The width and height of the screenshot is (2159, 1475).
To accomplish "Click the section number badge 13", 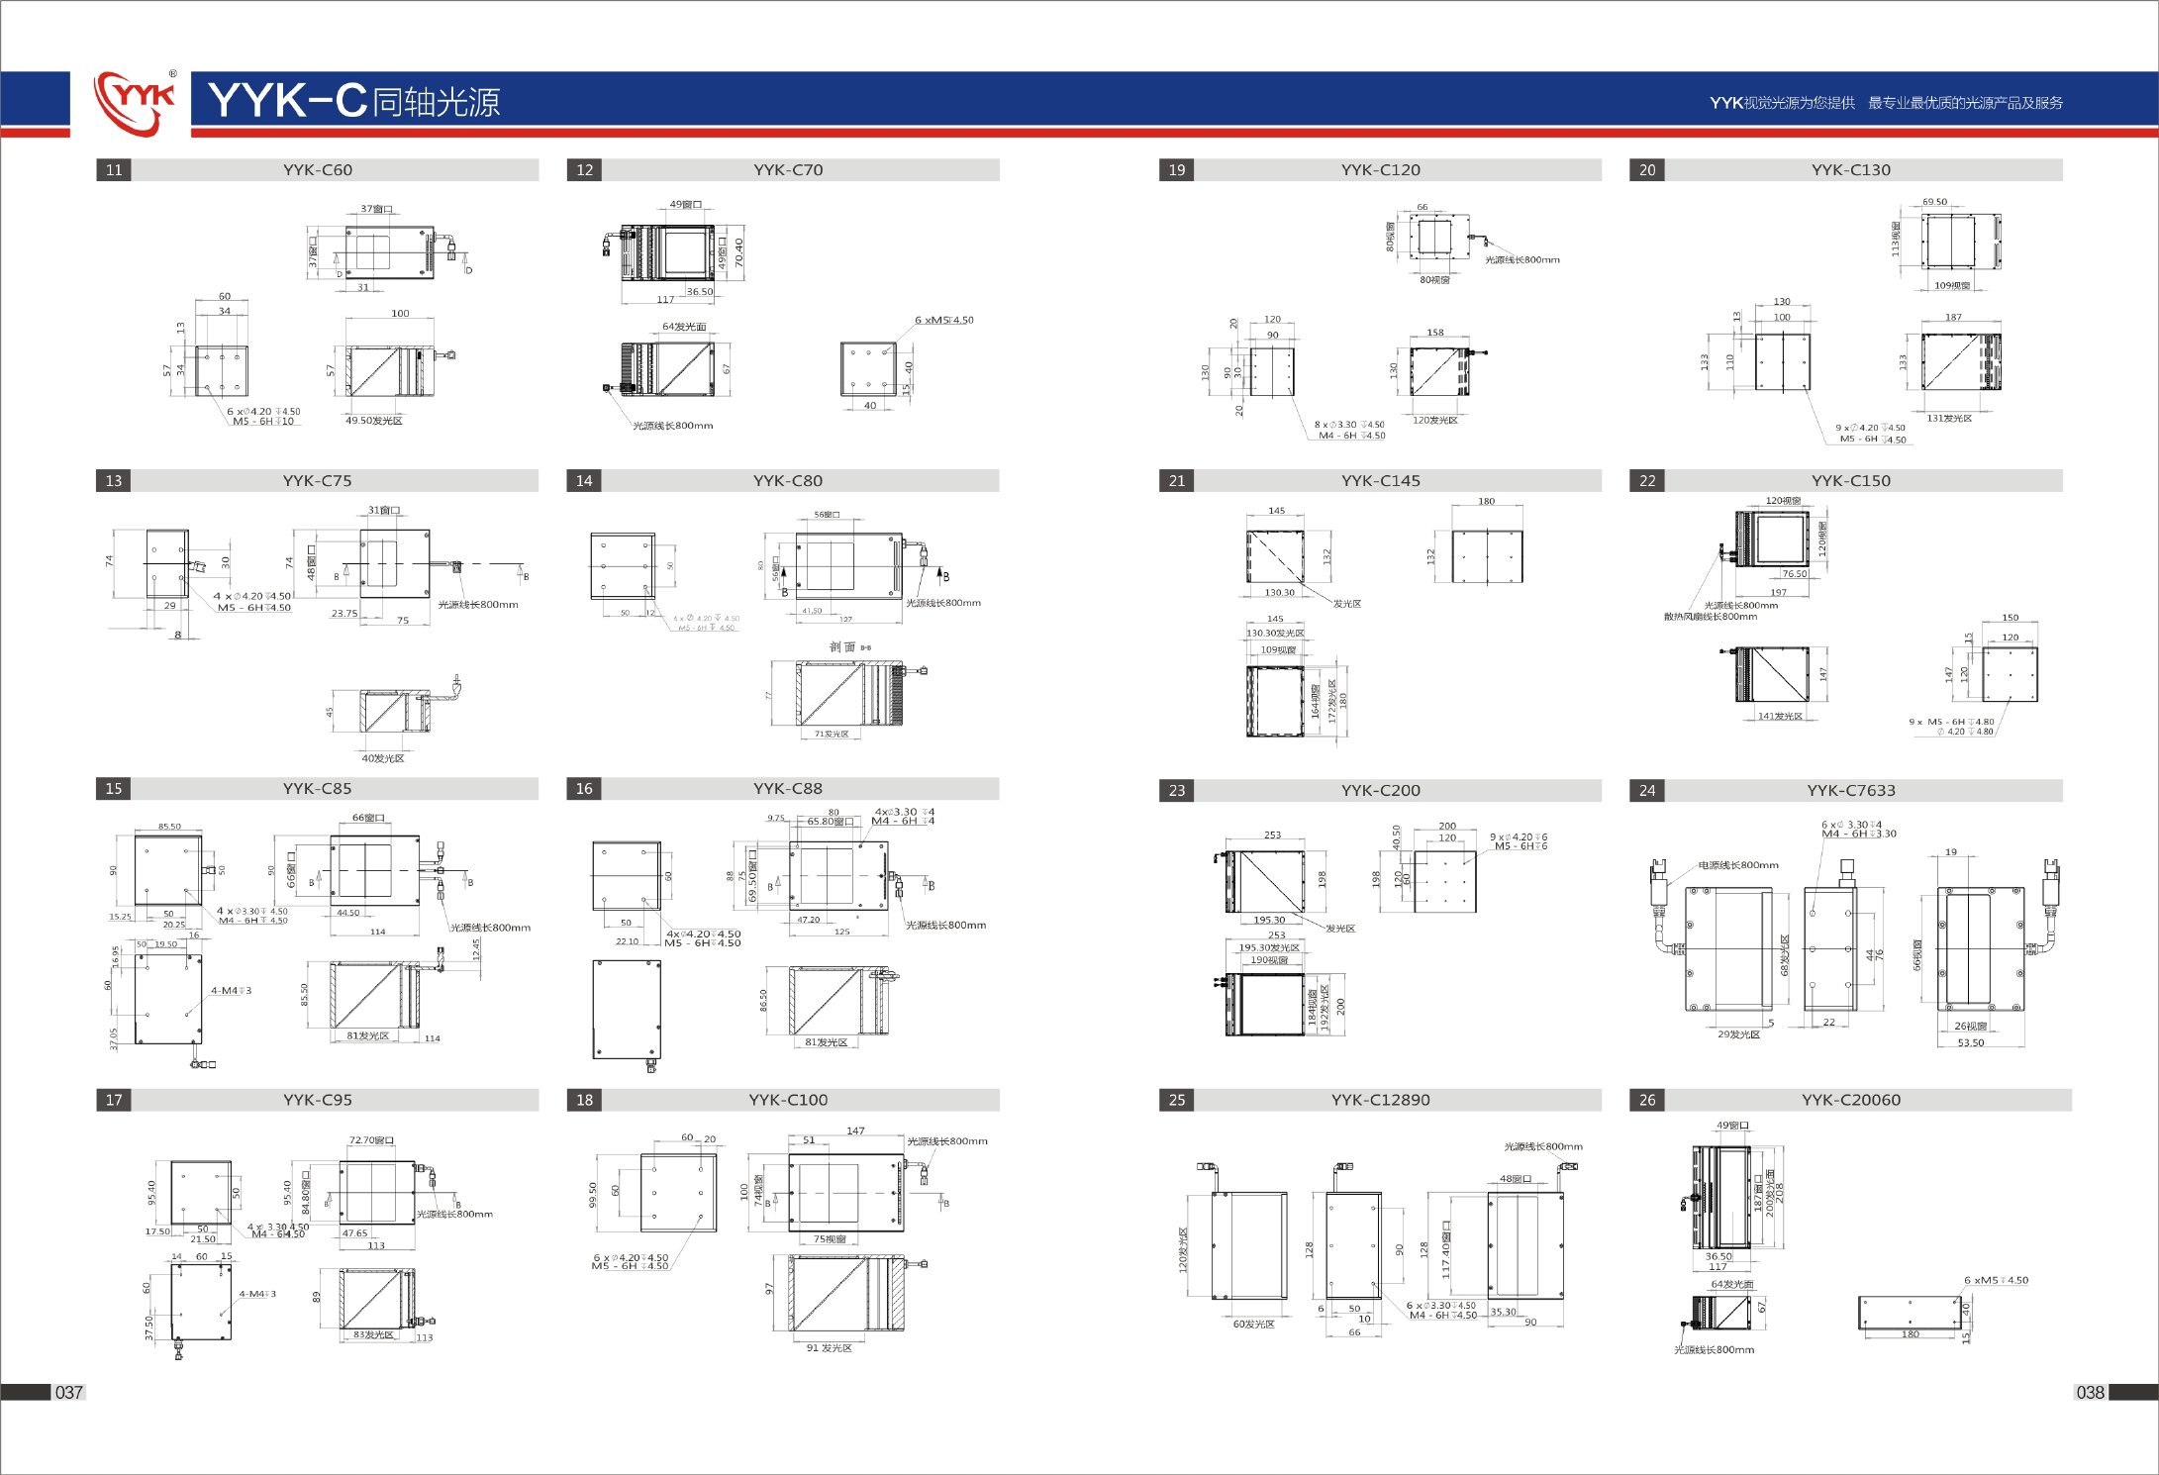I will (x=114, y=481).
